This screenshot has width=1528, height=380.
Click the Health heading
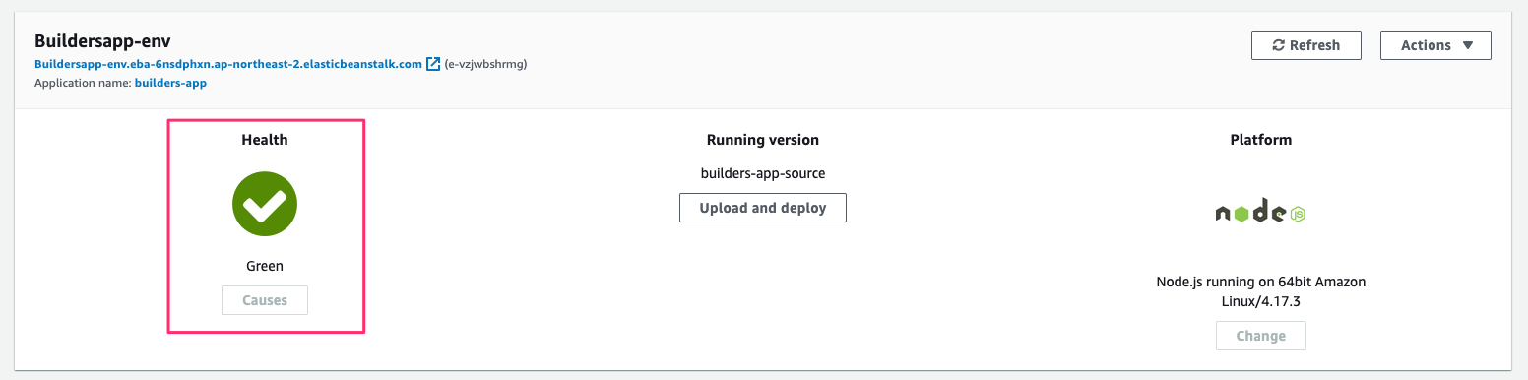pos(265,140)
